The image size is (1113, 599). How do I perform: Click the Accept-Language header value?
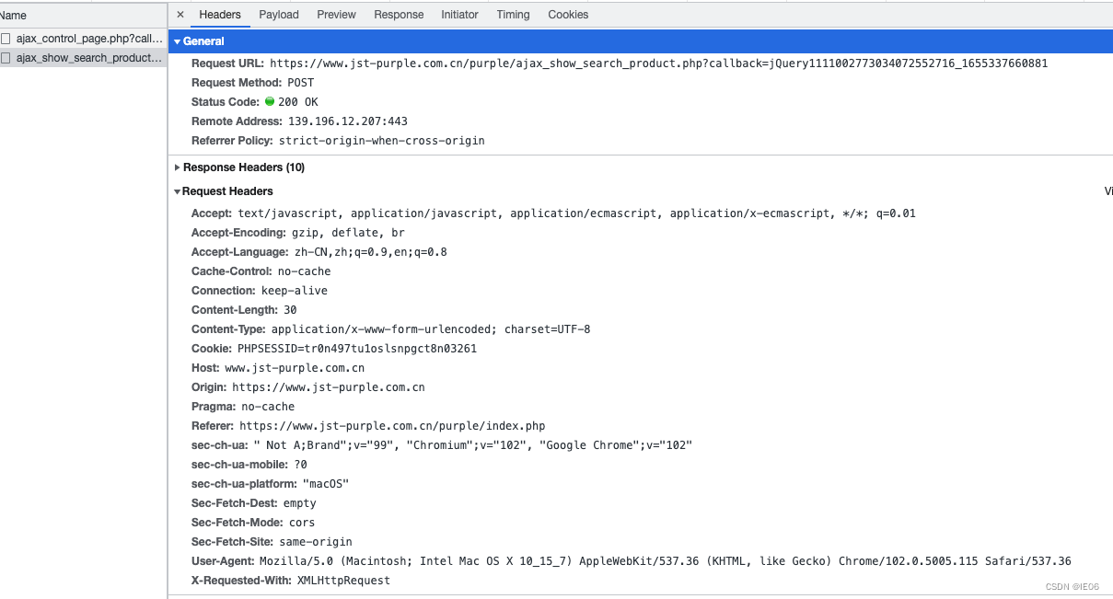pyautogui.click(x=371, y=252)
